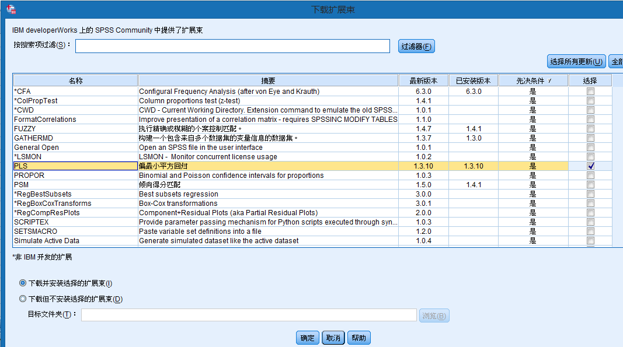Click the 帮助 button
The width and height of the screenshot is (623, 347).
tap(359, 338)
